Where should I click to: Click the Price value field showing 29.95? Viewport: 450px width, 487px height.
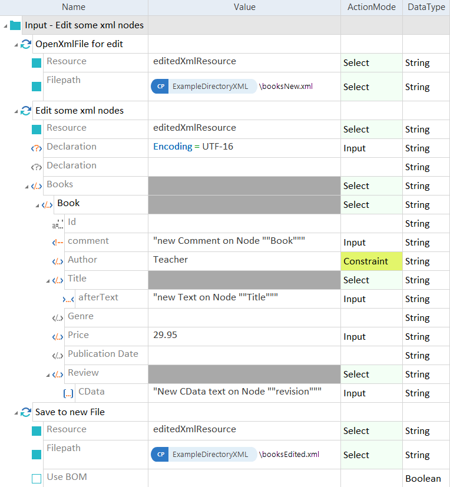(x=244, y=336)
